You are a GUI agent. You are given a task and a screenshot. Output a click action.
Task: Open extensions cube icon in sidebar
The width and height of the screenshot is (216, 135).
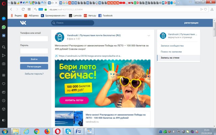4,109
